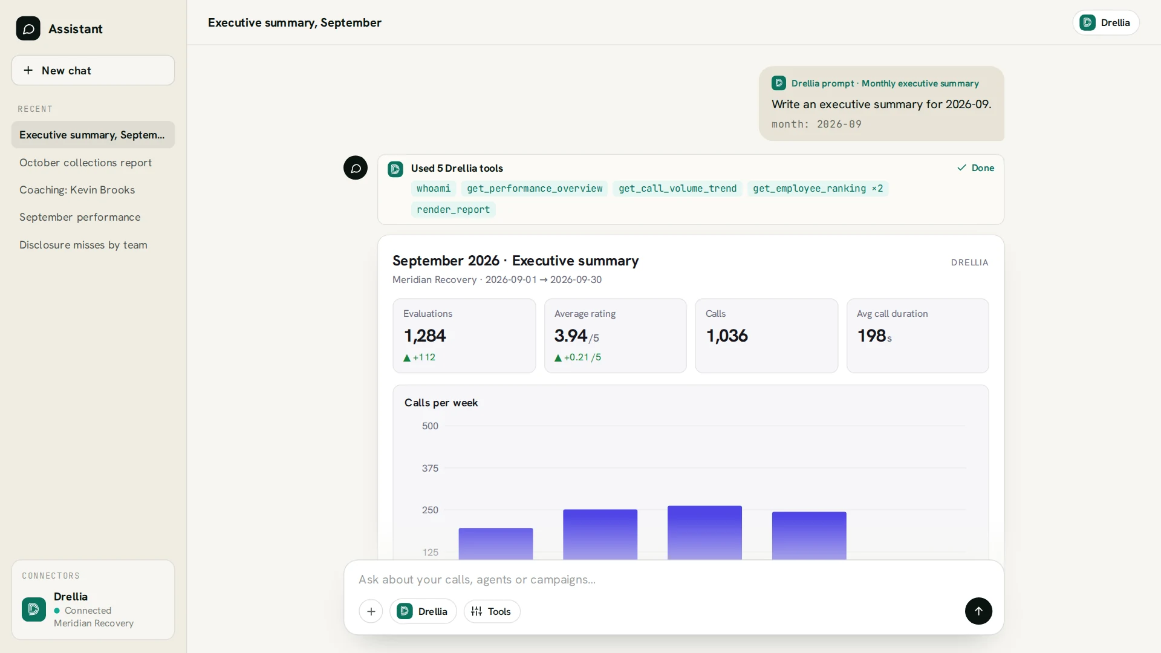Screen dimensions: 1161x653
Task: Expand the Used 5 Drellia tools card
Action: tap(457, 168)
